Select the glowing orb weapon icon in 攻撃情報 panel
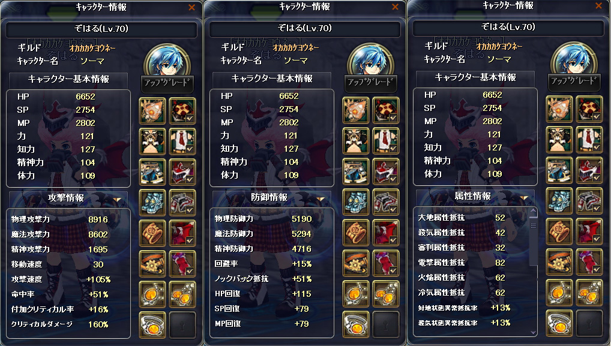 point(152,111)
